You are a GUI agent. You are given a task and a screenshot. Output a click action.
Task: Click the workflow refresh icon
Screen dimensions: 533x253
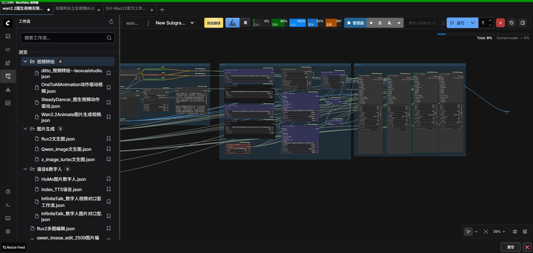click(x=111, y=22)
